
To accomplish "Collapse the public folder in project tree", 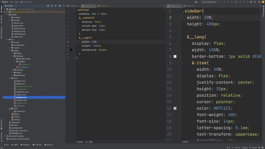I will coord(7,15).
